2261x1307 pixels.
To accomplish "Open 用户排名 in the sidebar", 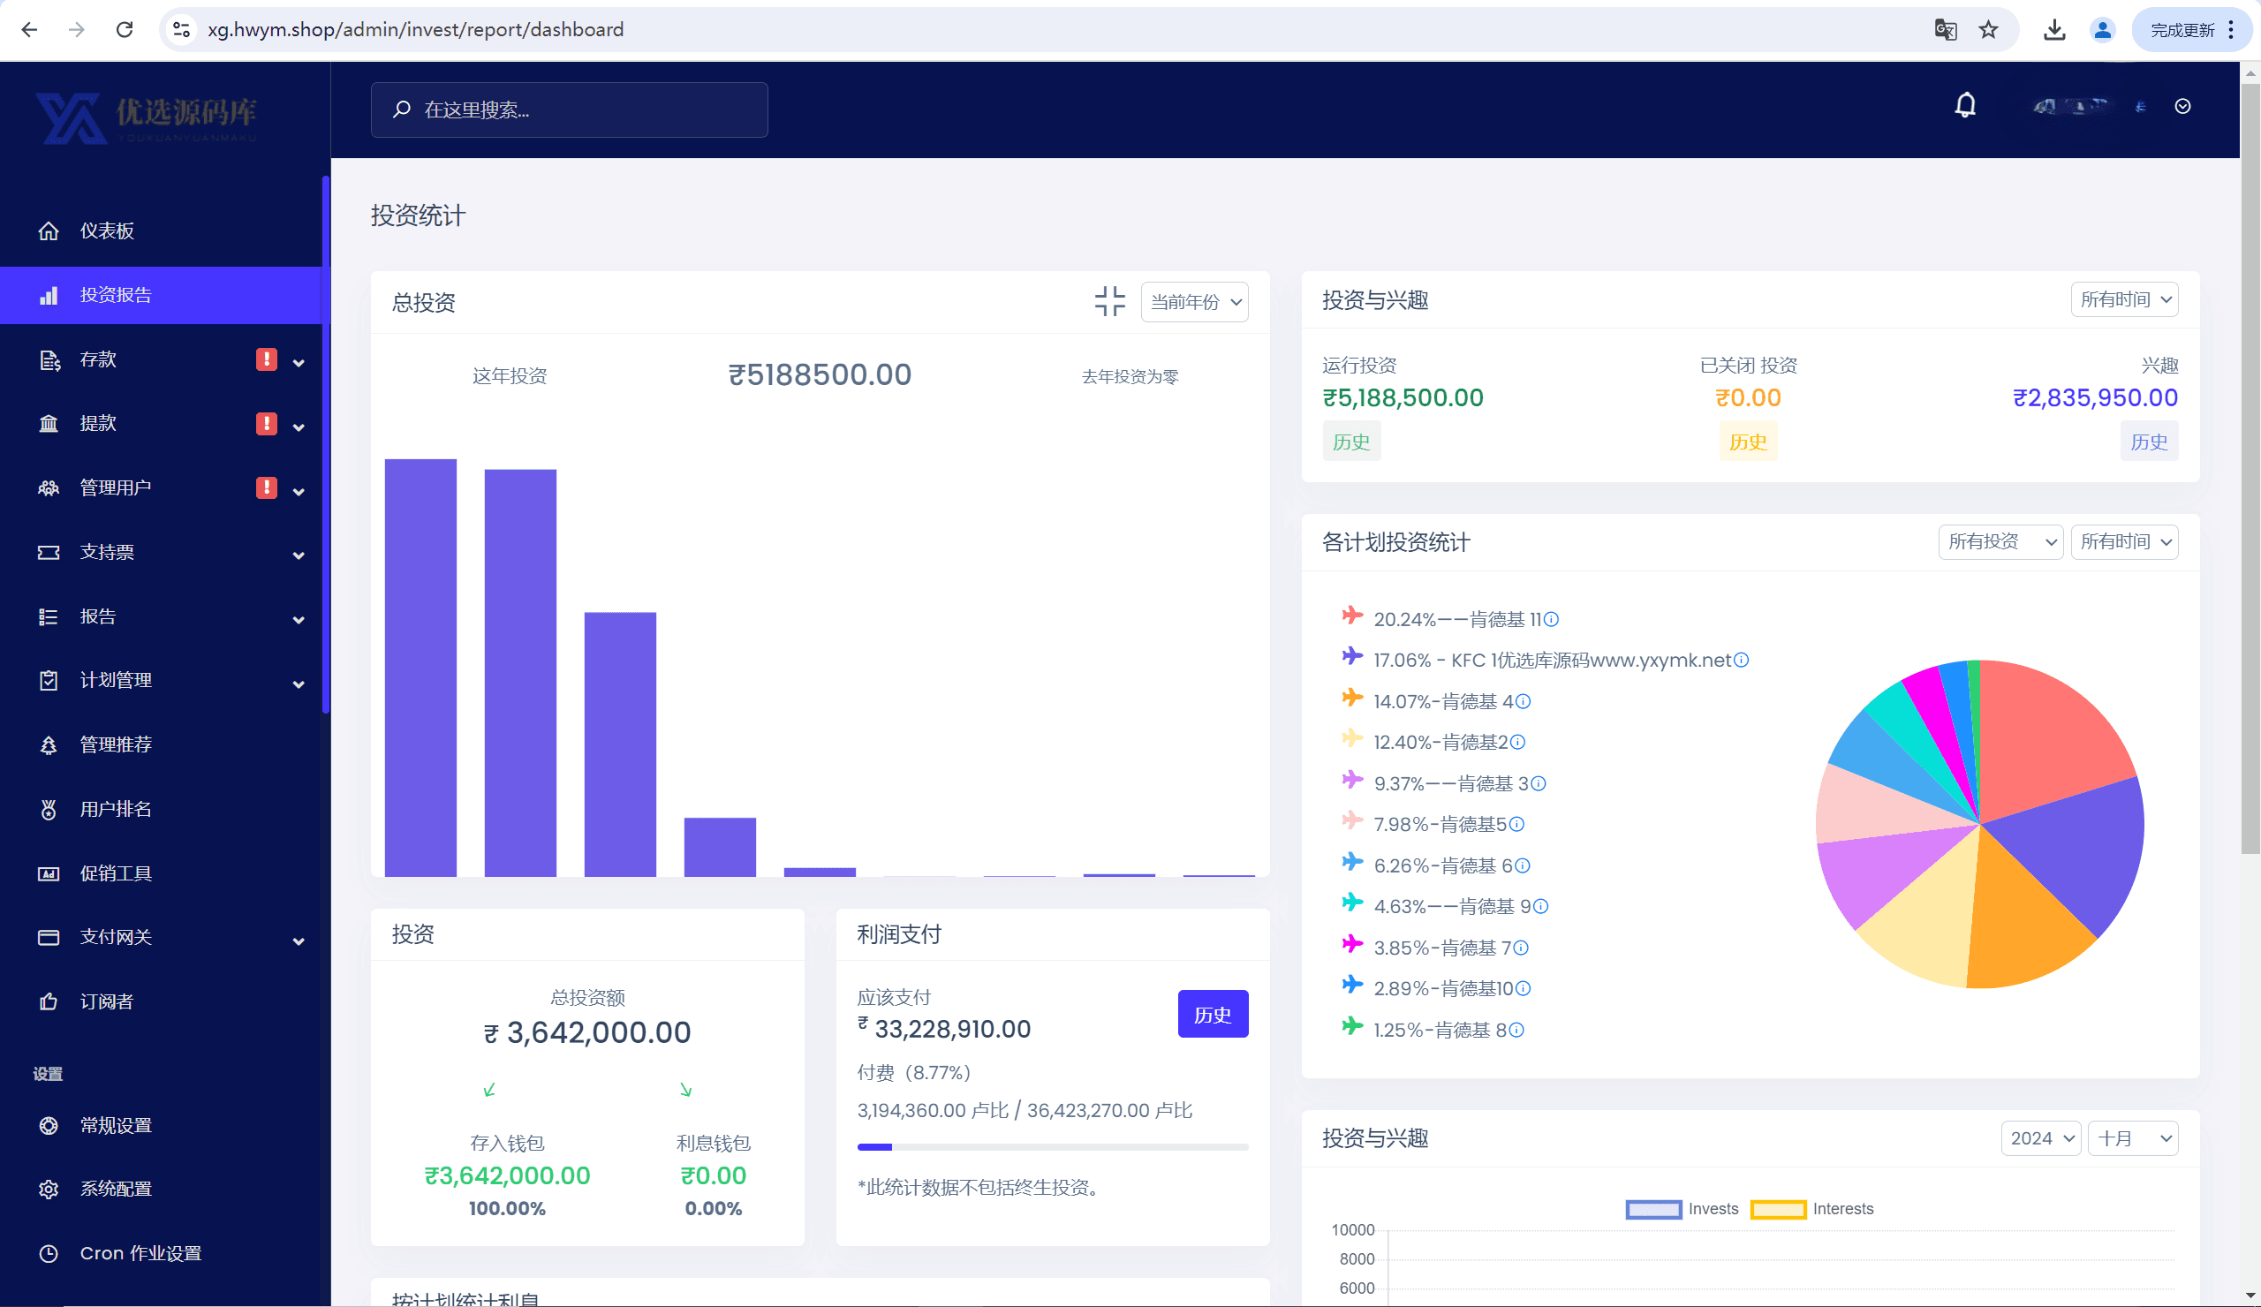I will [115, 809].
